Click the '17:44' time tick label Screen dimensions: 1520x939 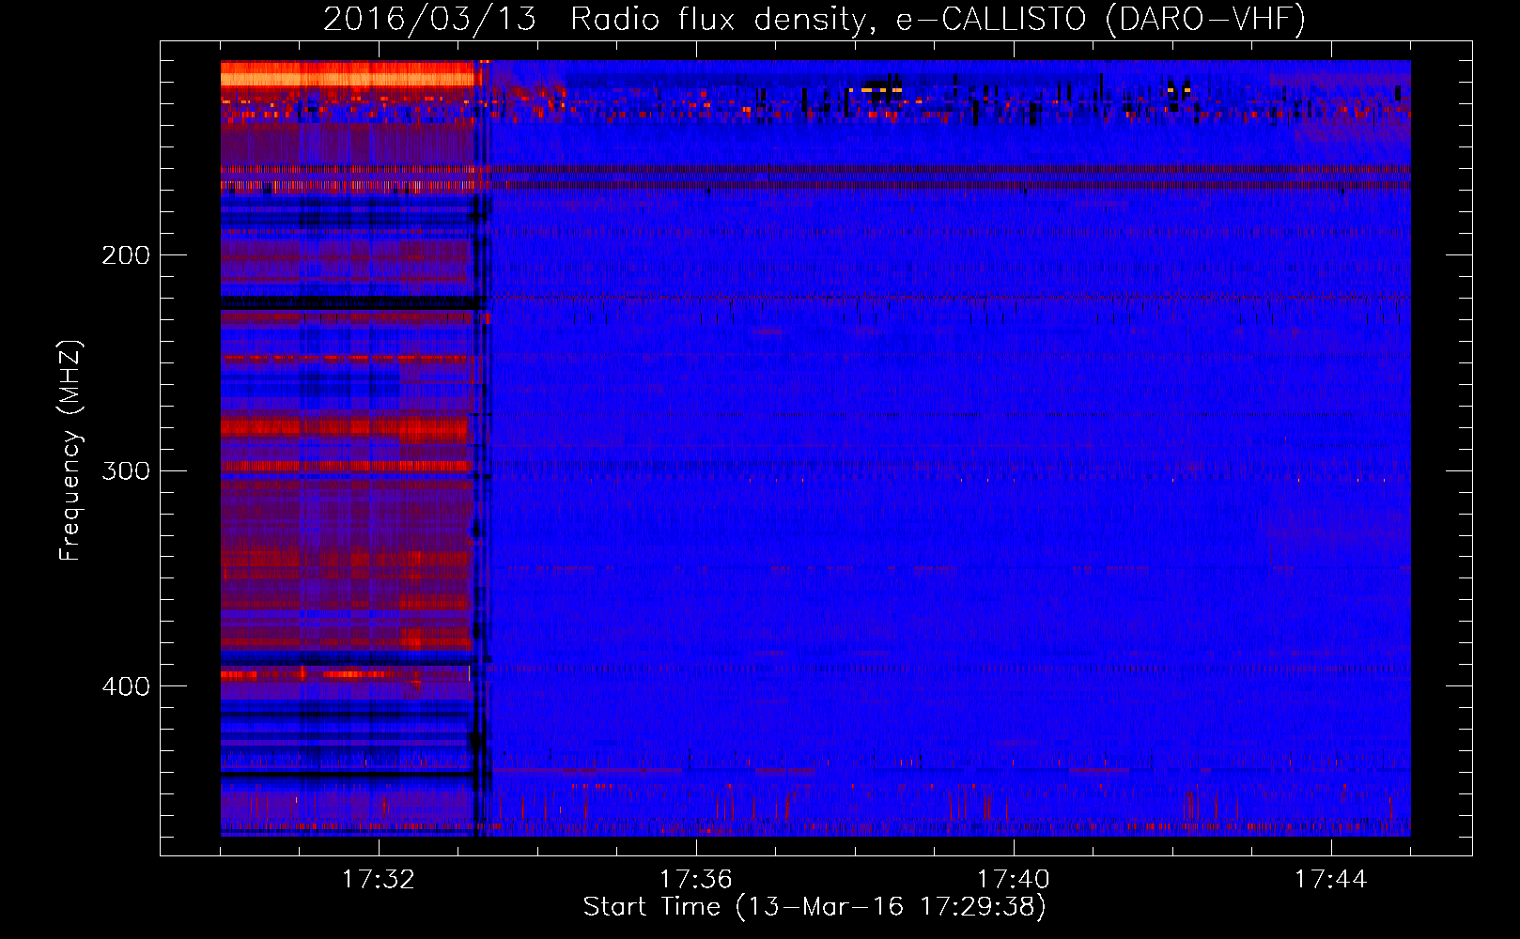coord(1330,880)
